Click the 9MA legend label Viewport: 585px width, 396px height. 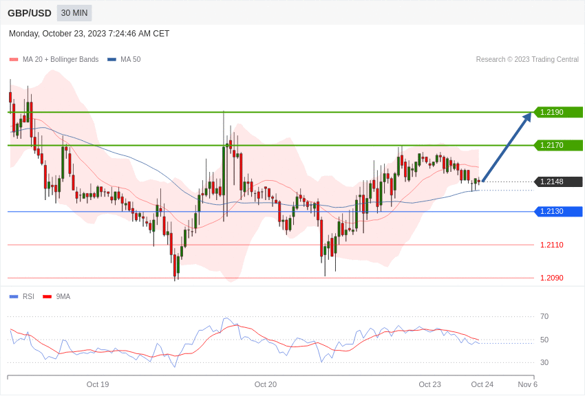click(63, 296)
